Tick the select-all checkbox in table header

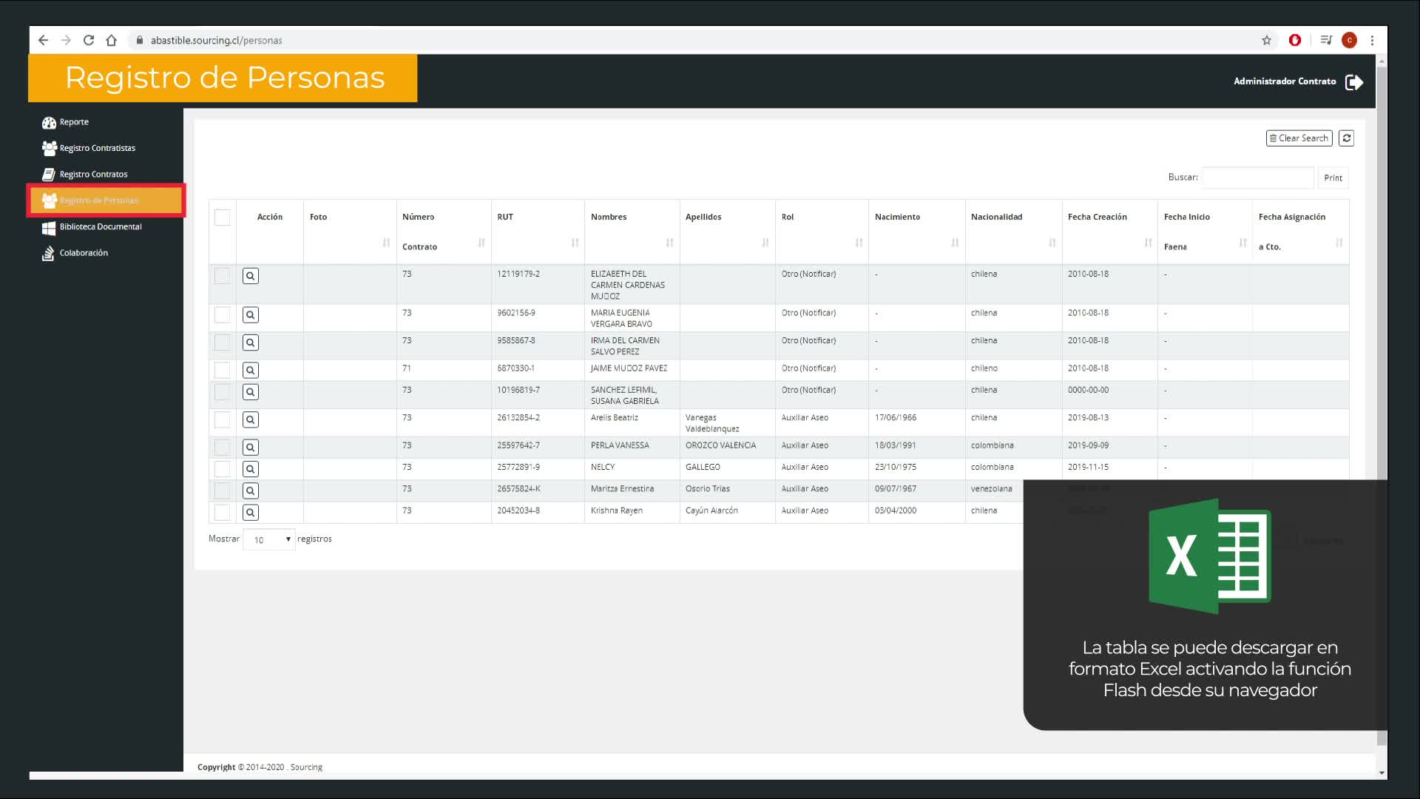click(222, 218)
